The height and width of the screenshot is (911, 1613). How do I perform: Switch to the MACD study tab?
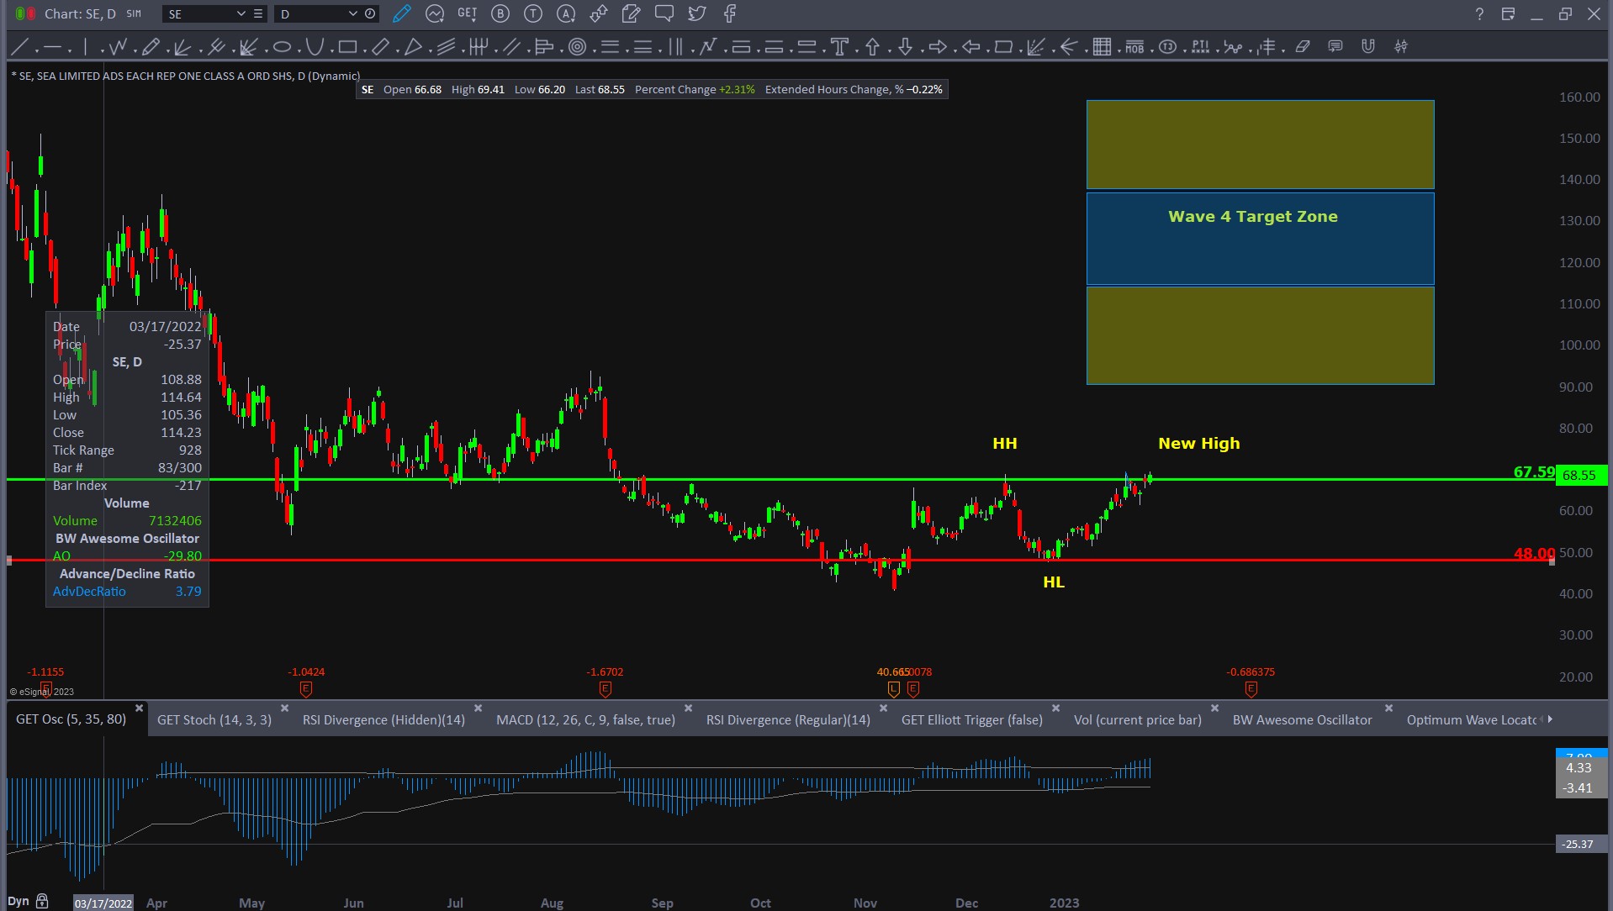pos(585,720)
